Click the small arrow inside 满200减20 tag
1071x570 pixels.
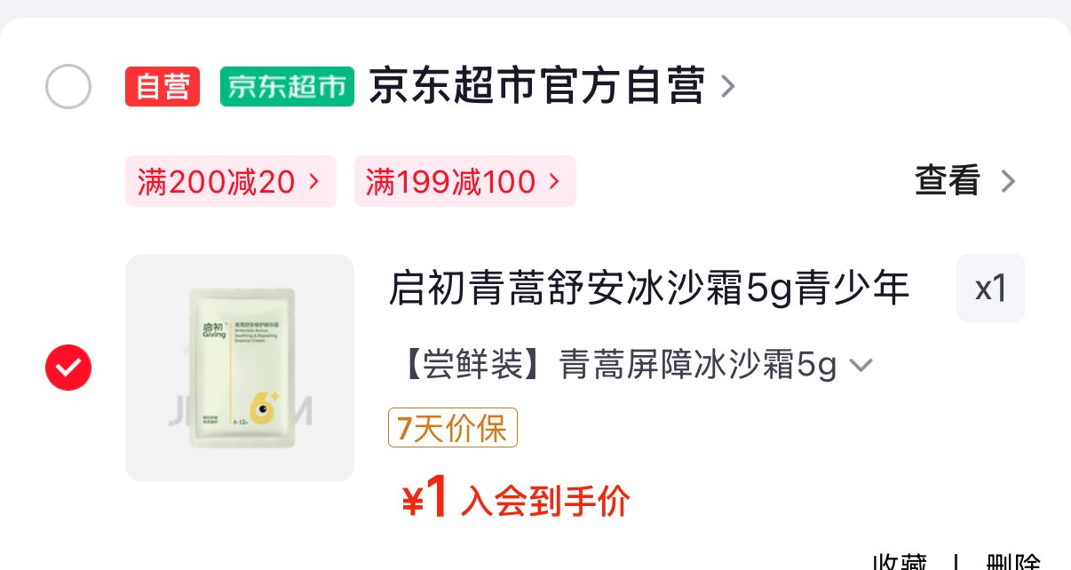[x=313, y=182]
